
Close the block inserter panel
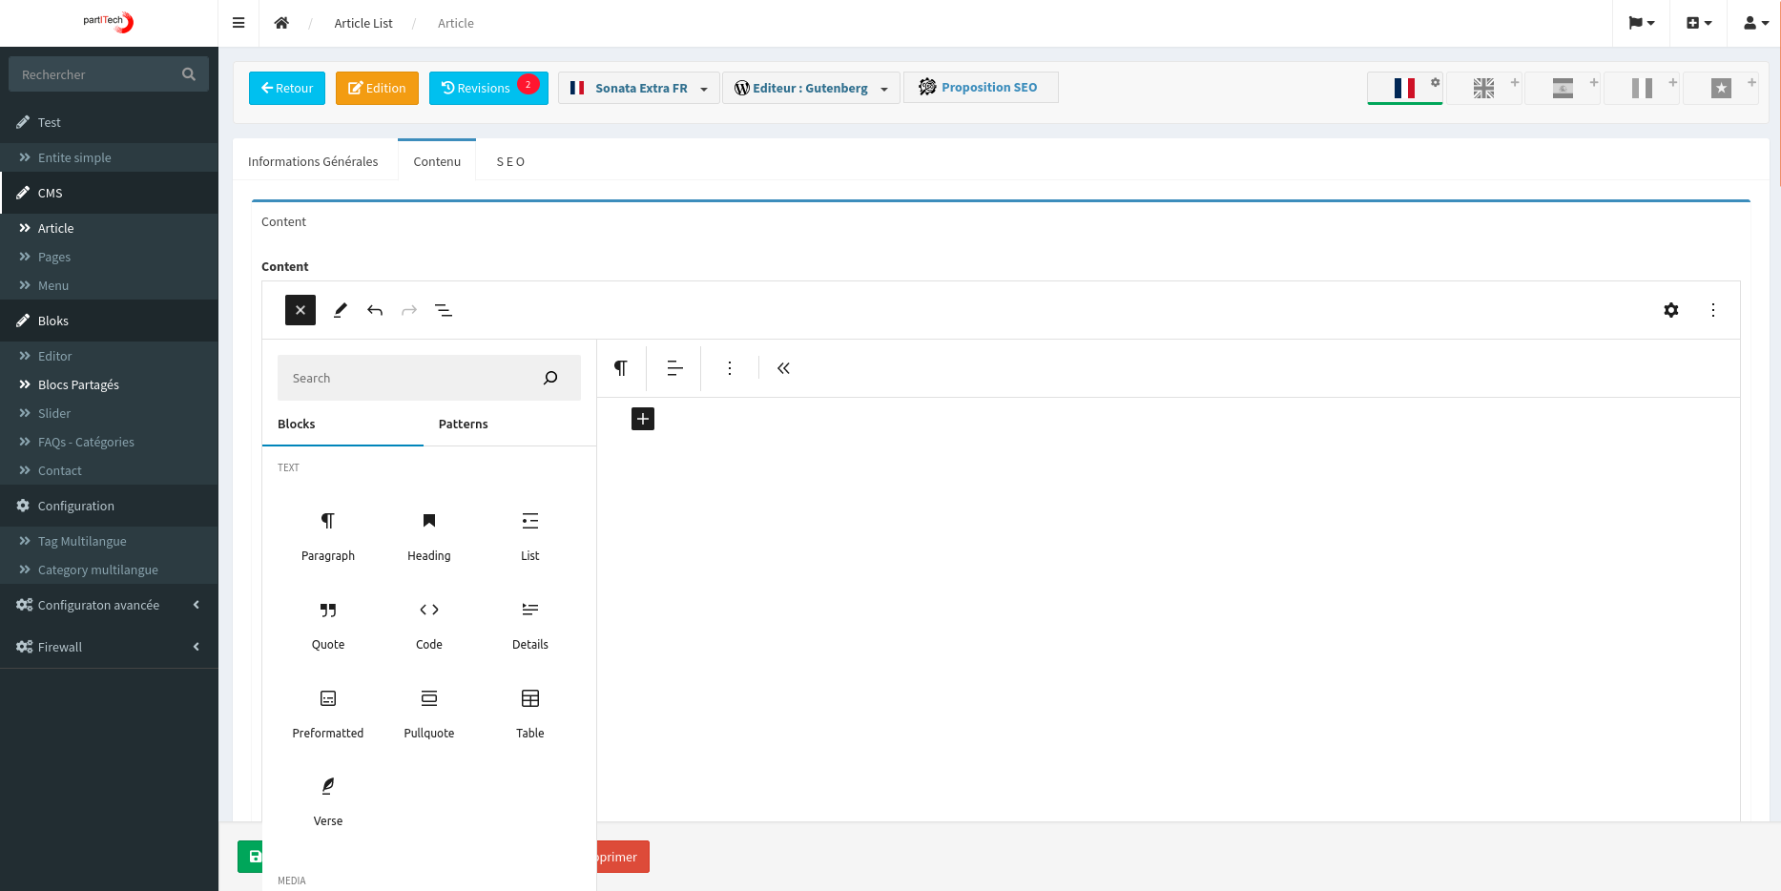tap(300, 310)
